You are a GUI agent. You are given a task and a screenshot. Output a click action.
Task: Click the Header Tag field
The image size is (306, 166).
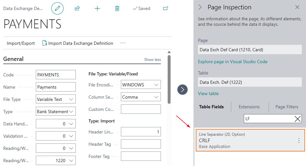141,144
